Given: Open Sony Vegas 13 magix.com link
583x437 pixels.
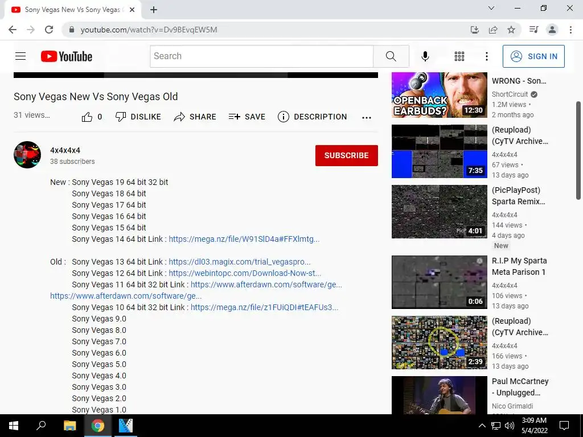Looking at the screenshot, I should pos(240,262).
